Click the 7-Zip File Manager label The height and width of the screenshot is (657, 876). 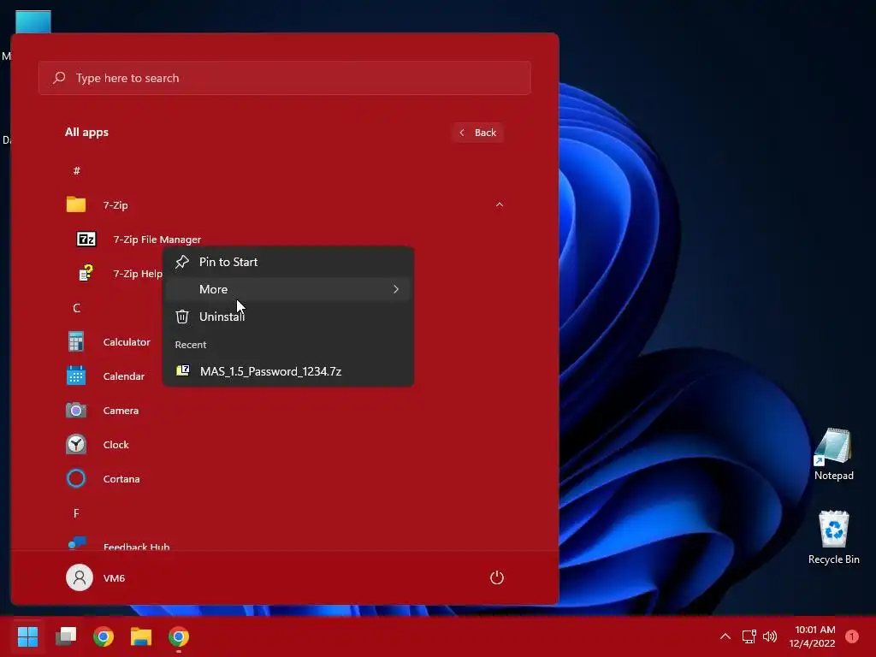coord(157,240)
